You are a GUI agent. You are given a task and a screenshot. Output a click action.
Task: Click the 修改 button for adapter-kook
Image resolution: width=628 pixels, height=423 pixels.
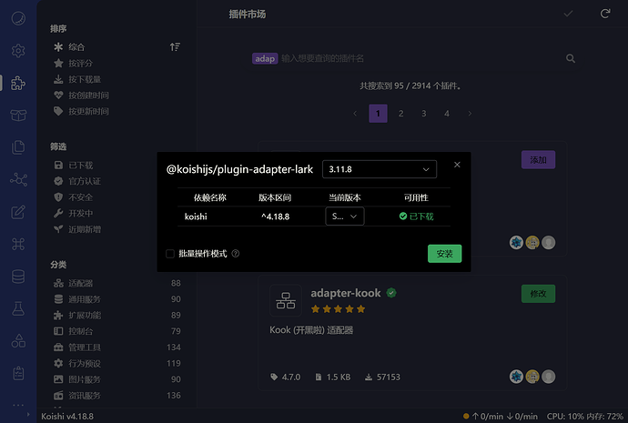click(537, 293)
